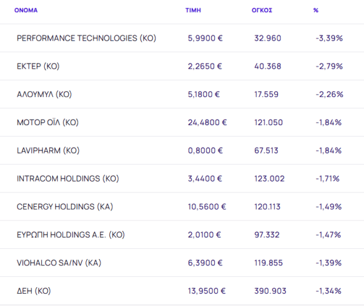Viewport: 364px width, 306px height.
Task: Open ΕΚΤΕΡ (ΚΟ) stock entry
Action: (x=38, y=66)
